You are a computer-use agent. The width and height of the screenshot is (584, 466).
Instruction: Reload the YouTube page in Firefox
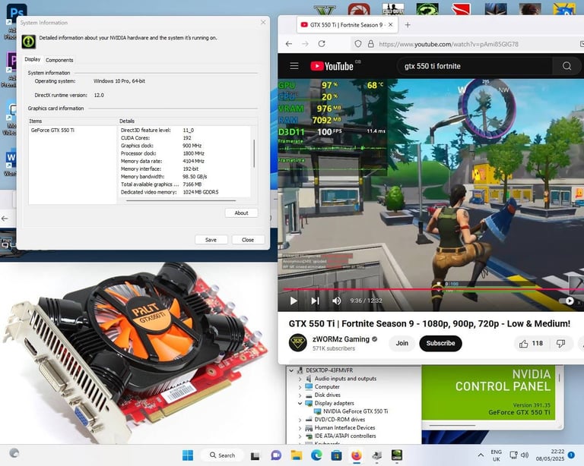(x=322, y=44)
